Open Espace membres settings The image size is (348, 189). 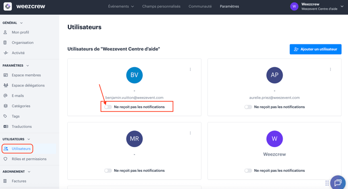26,75
